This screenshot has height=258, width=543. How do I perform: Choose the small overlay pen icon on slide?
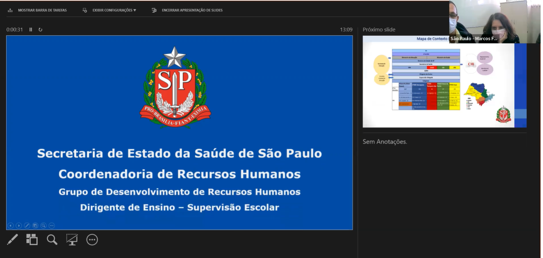[27, 225]
